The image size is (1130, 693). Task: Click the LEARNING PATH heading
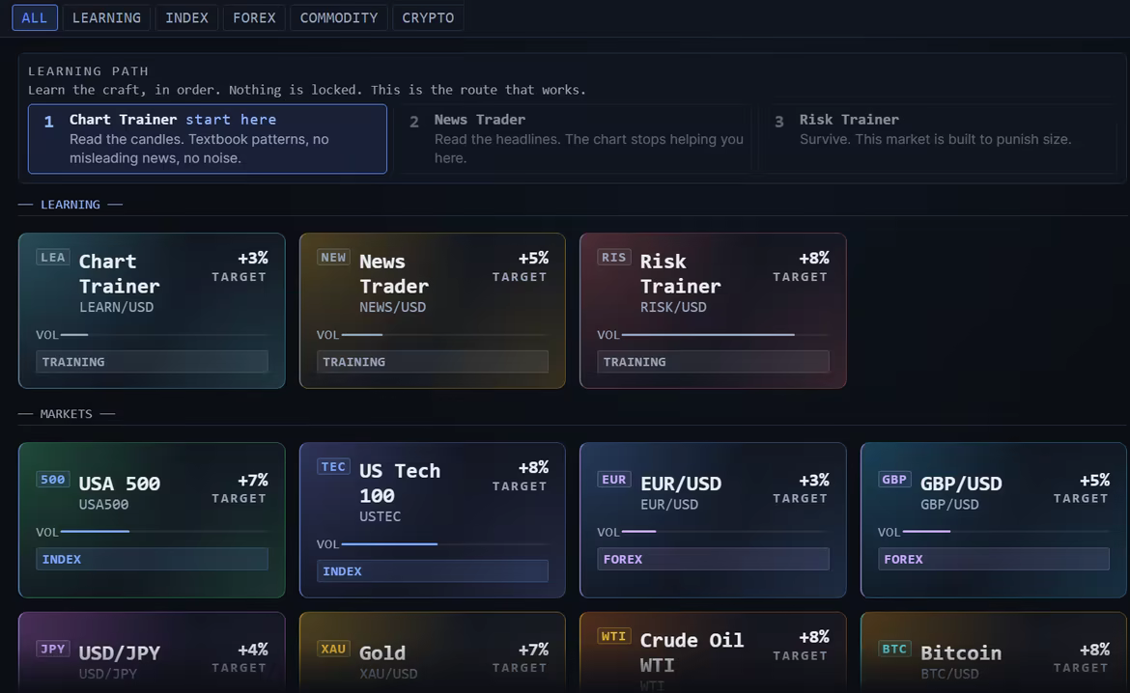tap(88, 71)
